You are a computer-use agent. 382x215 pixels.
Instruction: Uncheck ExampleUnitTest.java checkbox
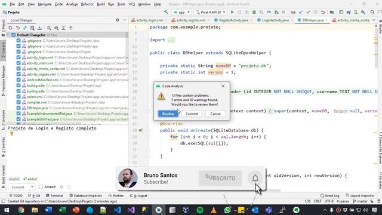[19, 119]
